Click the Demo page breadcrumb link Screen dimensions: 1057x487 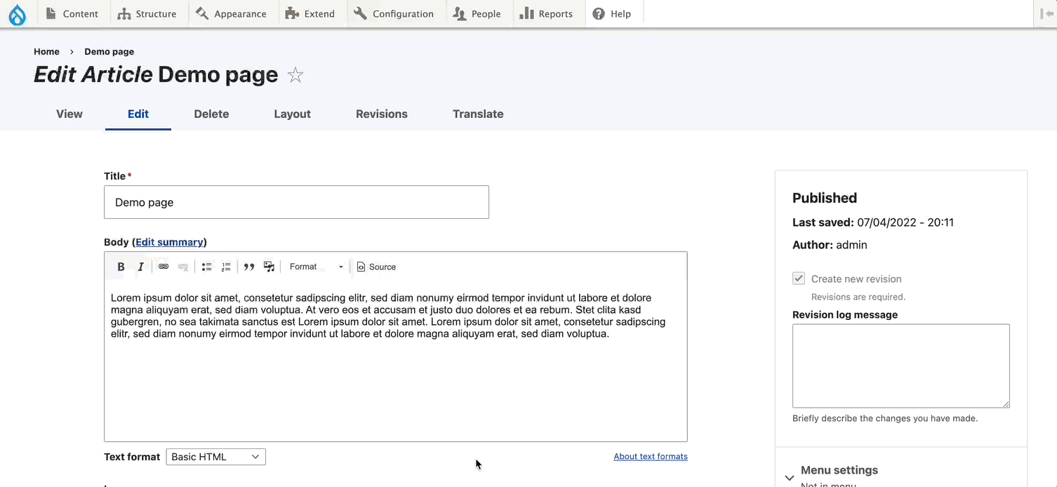point(109,51)
